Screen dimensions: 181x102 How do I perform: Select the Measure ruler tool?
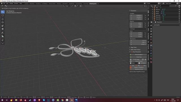pyautogui.click(x=3, y=36)
